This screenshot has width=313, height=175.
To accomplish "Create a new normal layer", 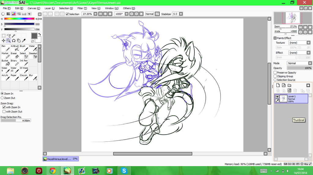I will [278, 85].
